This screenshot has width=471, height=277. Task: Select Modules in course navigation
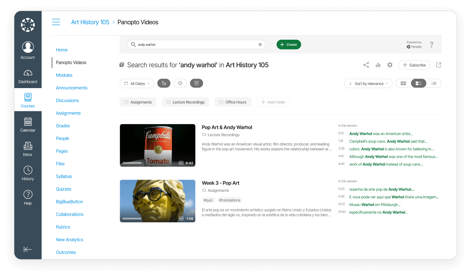click(64, 75)
